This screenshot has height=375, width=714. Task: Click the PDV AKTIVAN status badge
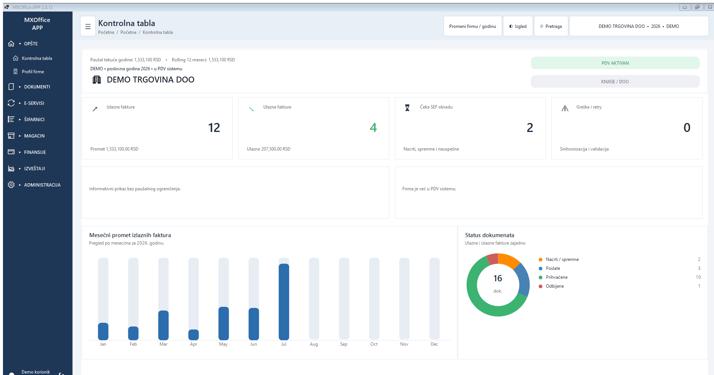615,63
